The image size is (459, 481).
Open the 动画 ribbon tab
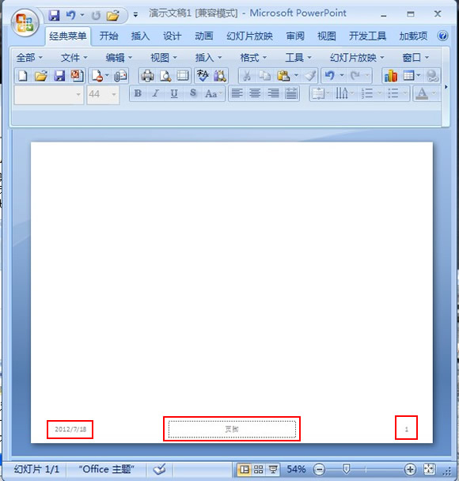tap(204, 36)
